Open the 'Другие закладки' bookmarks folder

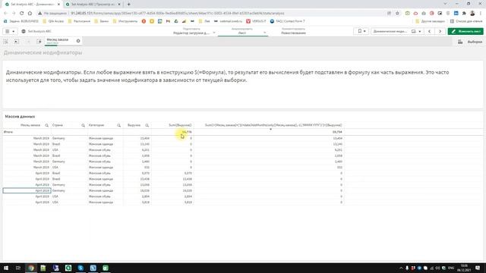430,21
